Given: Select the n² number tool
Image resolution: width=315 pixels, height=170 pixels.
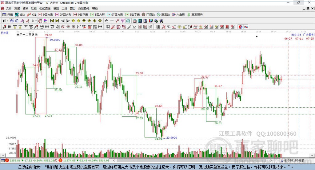Looking at the screenshot, I should click(x=52, y=27).
